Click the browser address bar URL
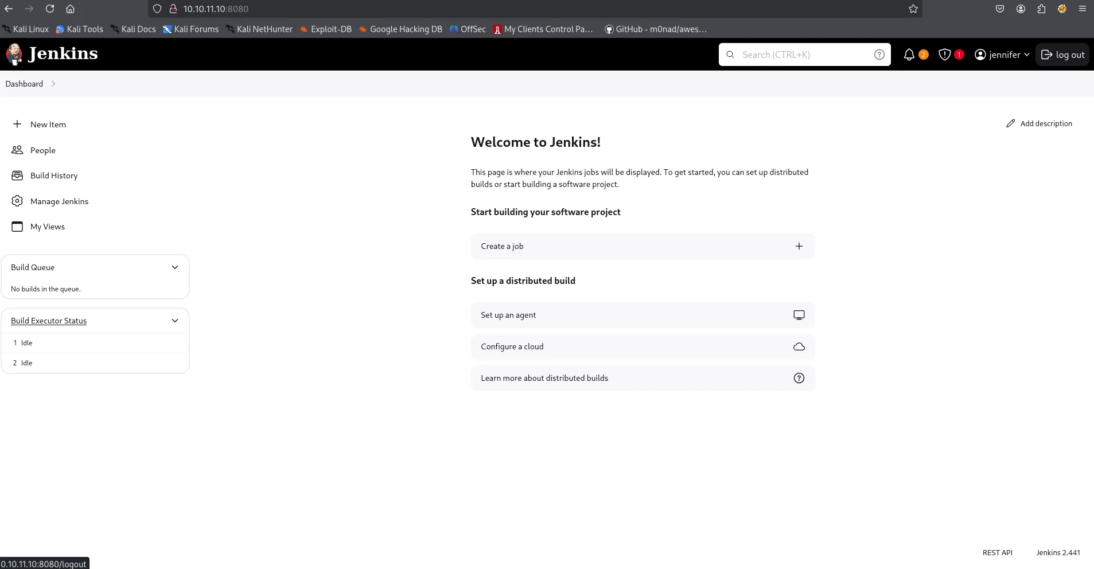The width and height of the screenshot is (1094, 569). coord(216,9)
